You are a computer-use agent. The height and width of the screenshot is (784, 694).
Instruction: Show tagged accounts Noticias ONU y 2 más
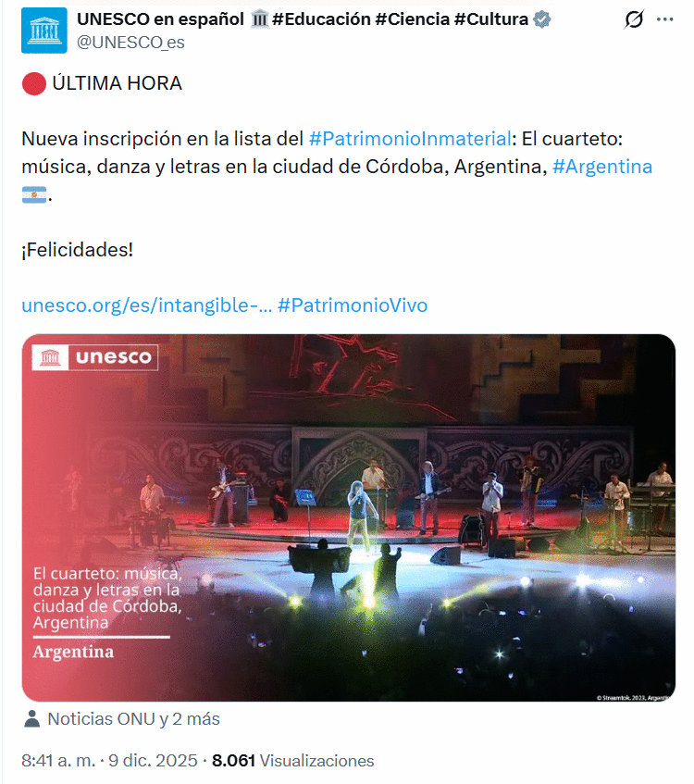pos(133,719)
